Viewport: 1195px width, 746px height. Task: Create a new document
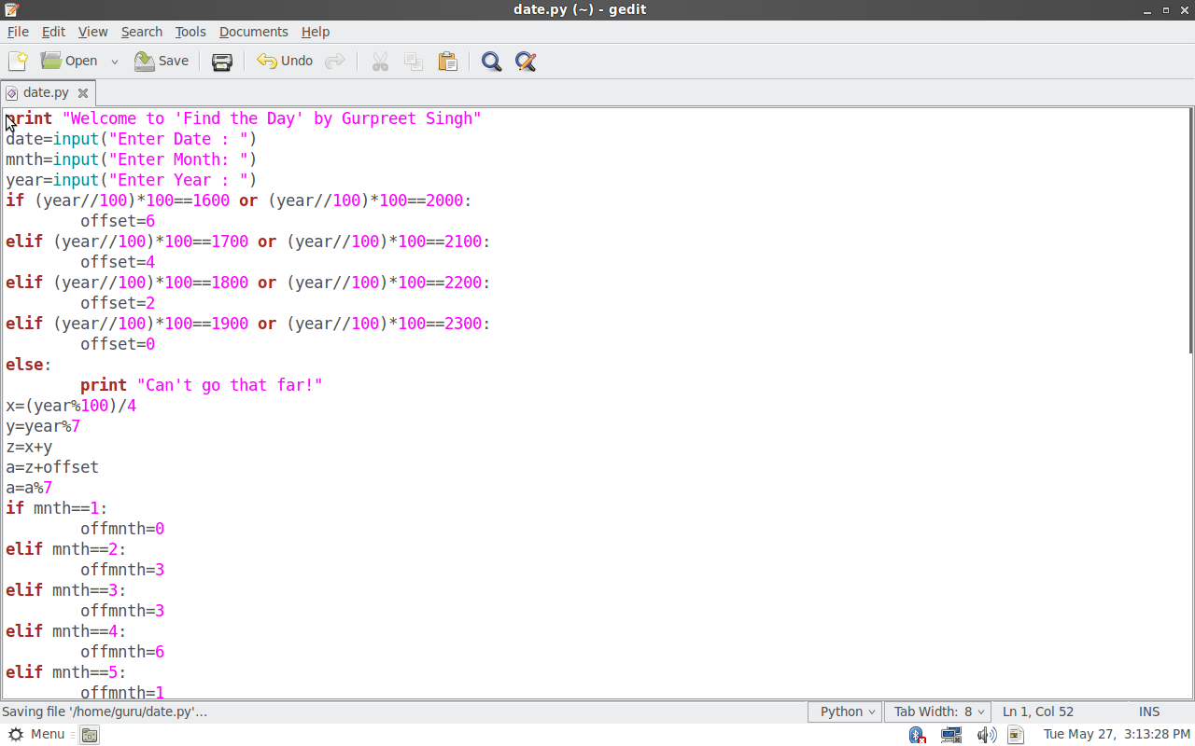[x=17, y=62]
